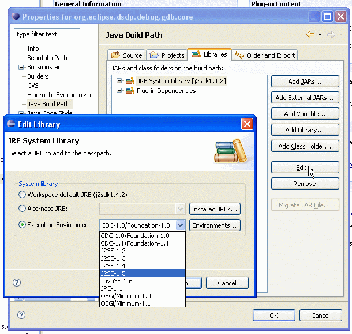Click the Plug-in Dependencies library icon
The height and width of the screenshot is (334, 352).
tap(130, 91)
